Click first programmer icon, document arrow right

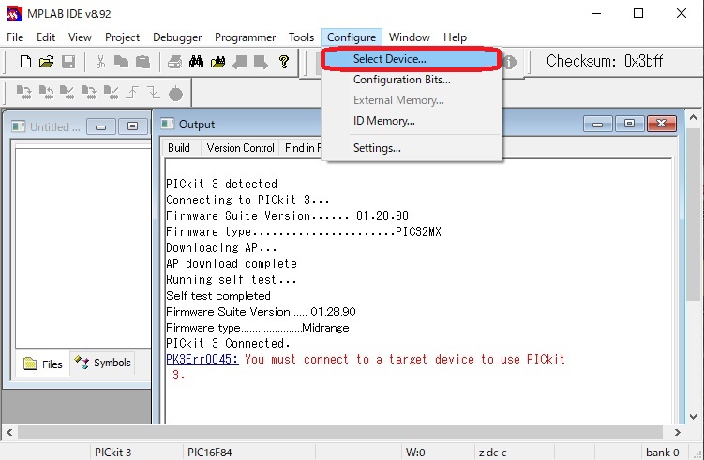tap(23, 93)
